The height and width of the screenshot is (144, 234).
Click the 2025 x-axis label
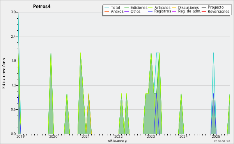pos(216,137)
